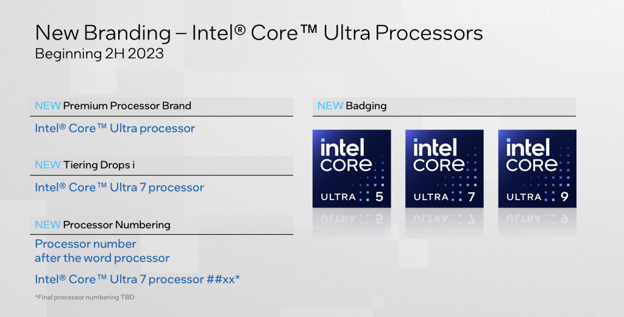The width and height of the screenshot is (624, 317).
Task: Select 'Processor number after the word processor' text
Action: coord(102,251)
